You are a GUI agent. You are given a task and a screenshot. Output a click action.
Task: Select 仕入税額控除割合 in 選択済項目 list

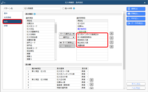pos(92,37)
